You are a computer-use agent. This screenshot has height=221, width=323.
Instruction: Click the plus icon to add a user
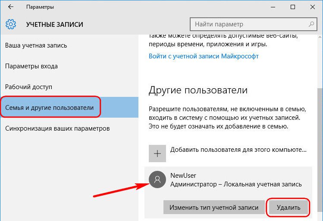coord(157,153)
